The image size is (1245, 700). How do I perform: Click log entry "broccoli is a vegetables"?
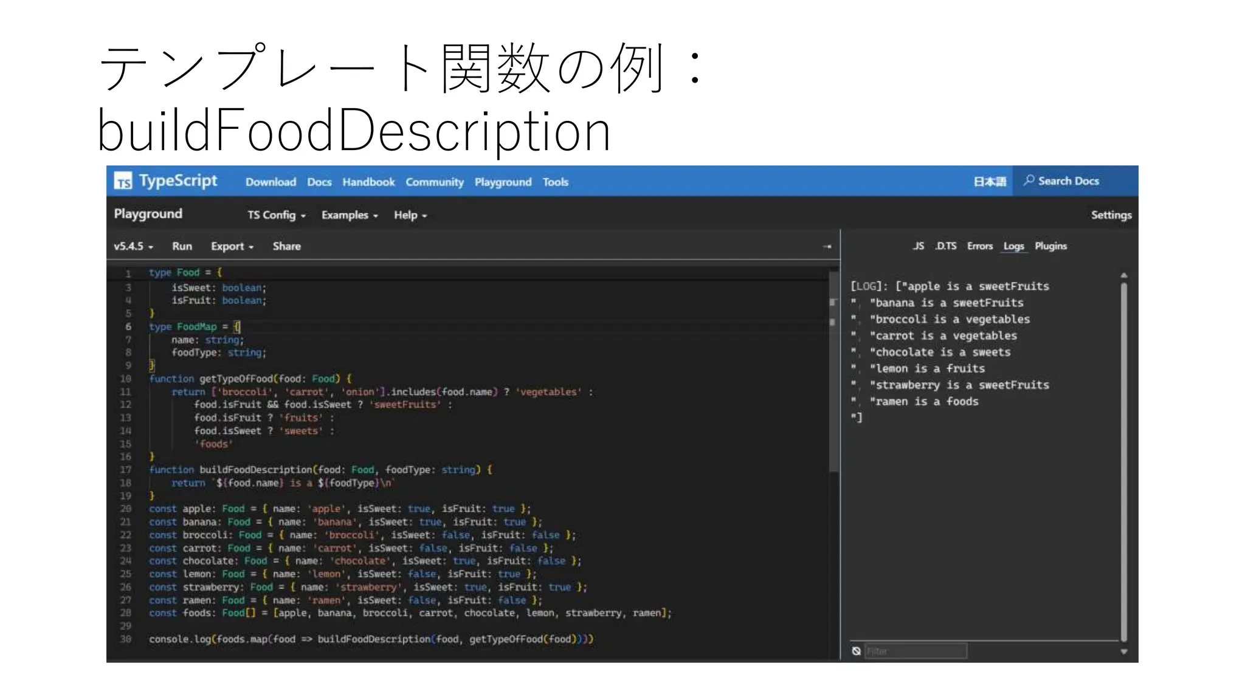pos(950,319)
